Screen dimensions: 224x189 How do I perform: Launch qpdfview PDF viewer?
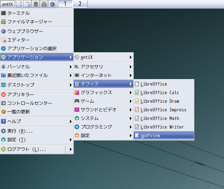(x=164, y=136)
